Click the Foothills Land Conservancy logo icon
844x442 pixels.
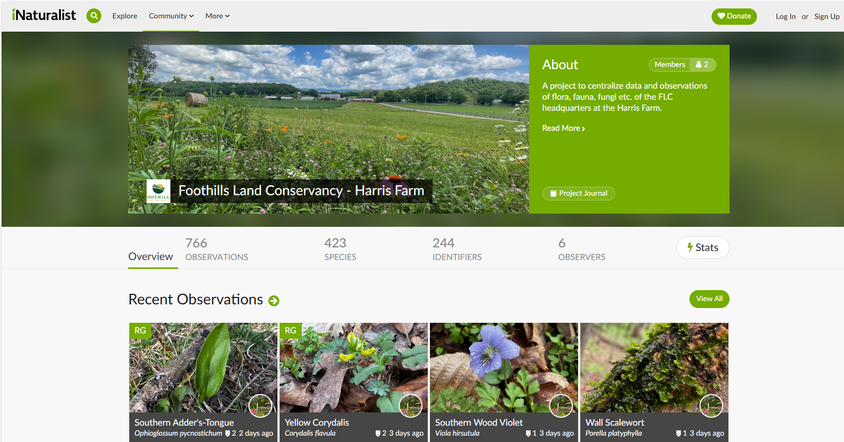coord(158,191)
